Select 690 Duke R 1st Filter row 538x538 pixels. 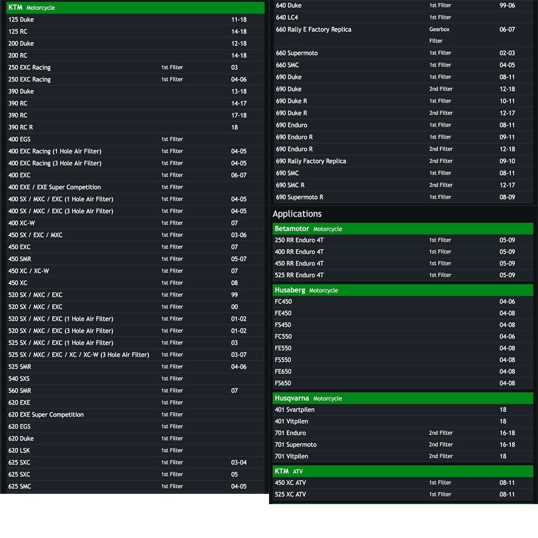pyautogui.click(x=403, y=101)
